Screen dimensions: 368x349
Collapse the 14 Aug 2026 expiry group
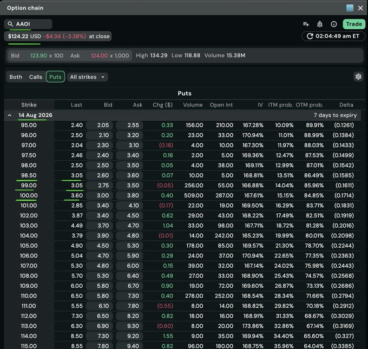click(x=10, y=115)
